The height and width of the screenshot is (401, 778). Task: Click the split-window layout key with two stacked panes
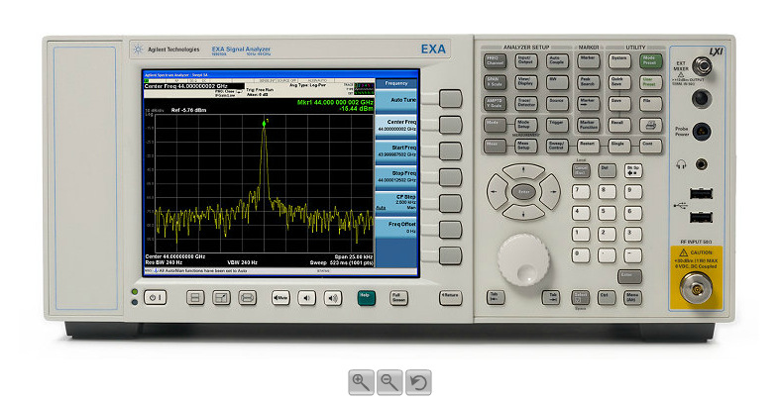point(195,297)
